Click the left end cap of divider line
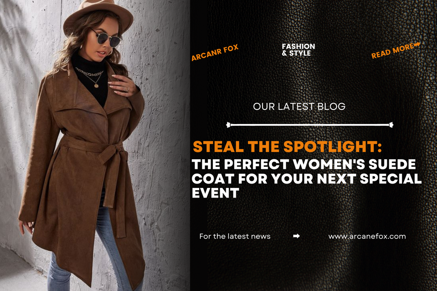 point(228,125)
